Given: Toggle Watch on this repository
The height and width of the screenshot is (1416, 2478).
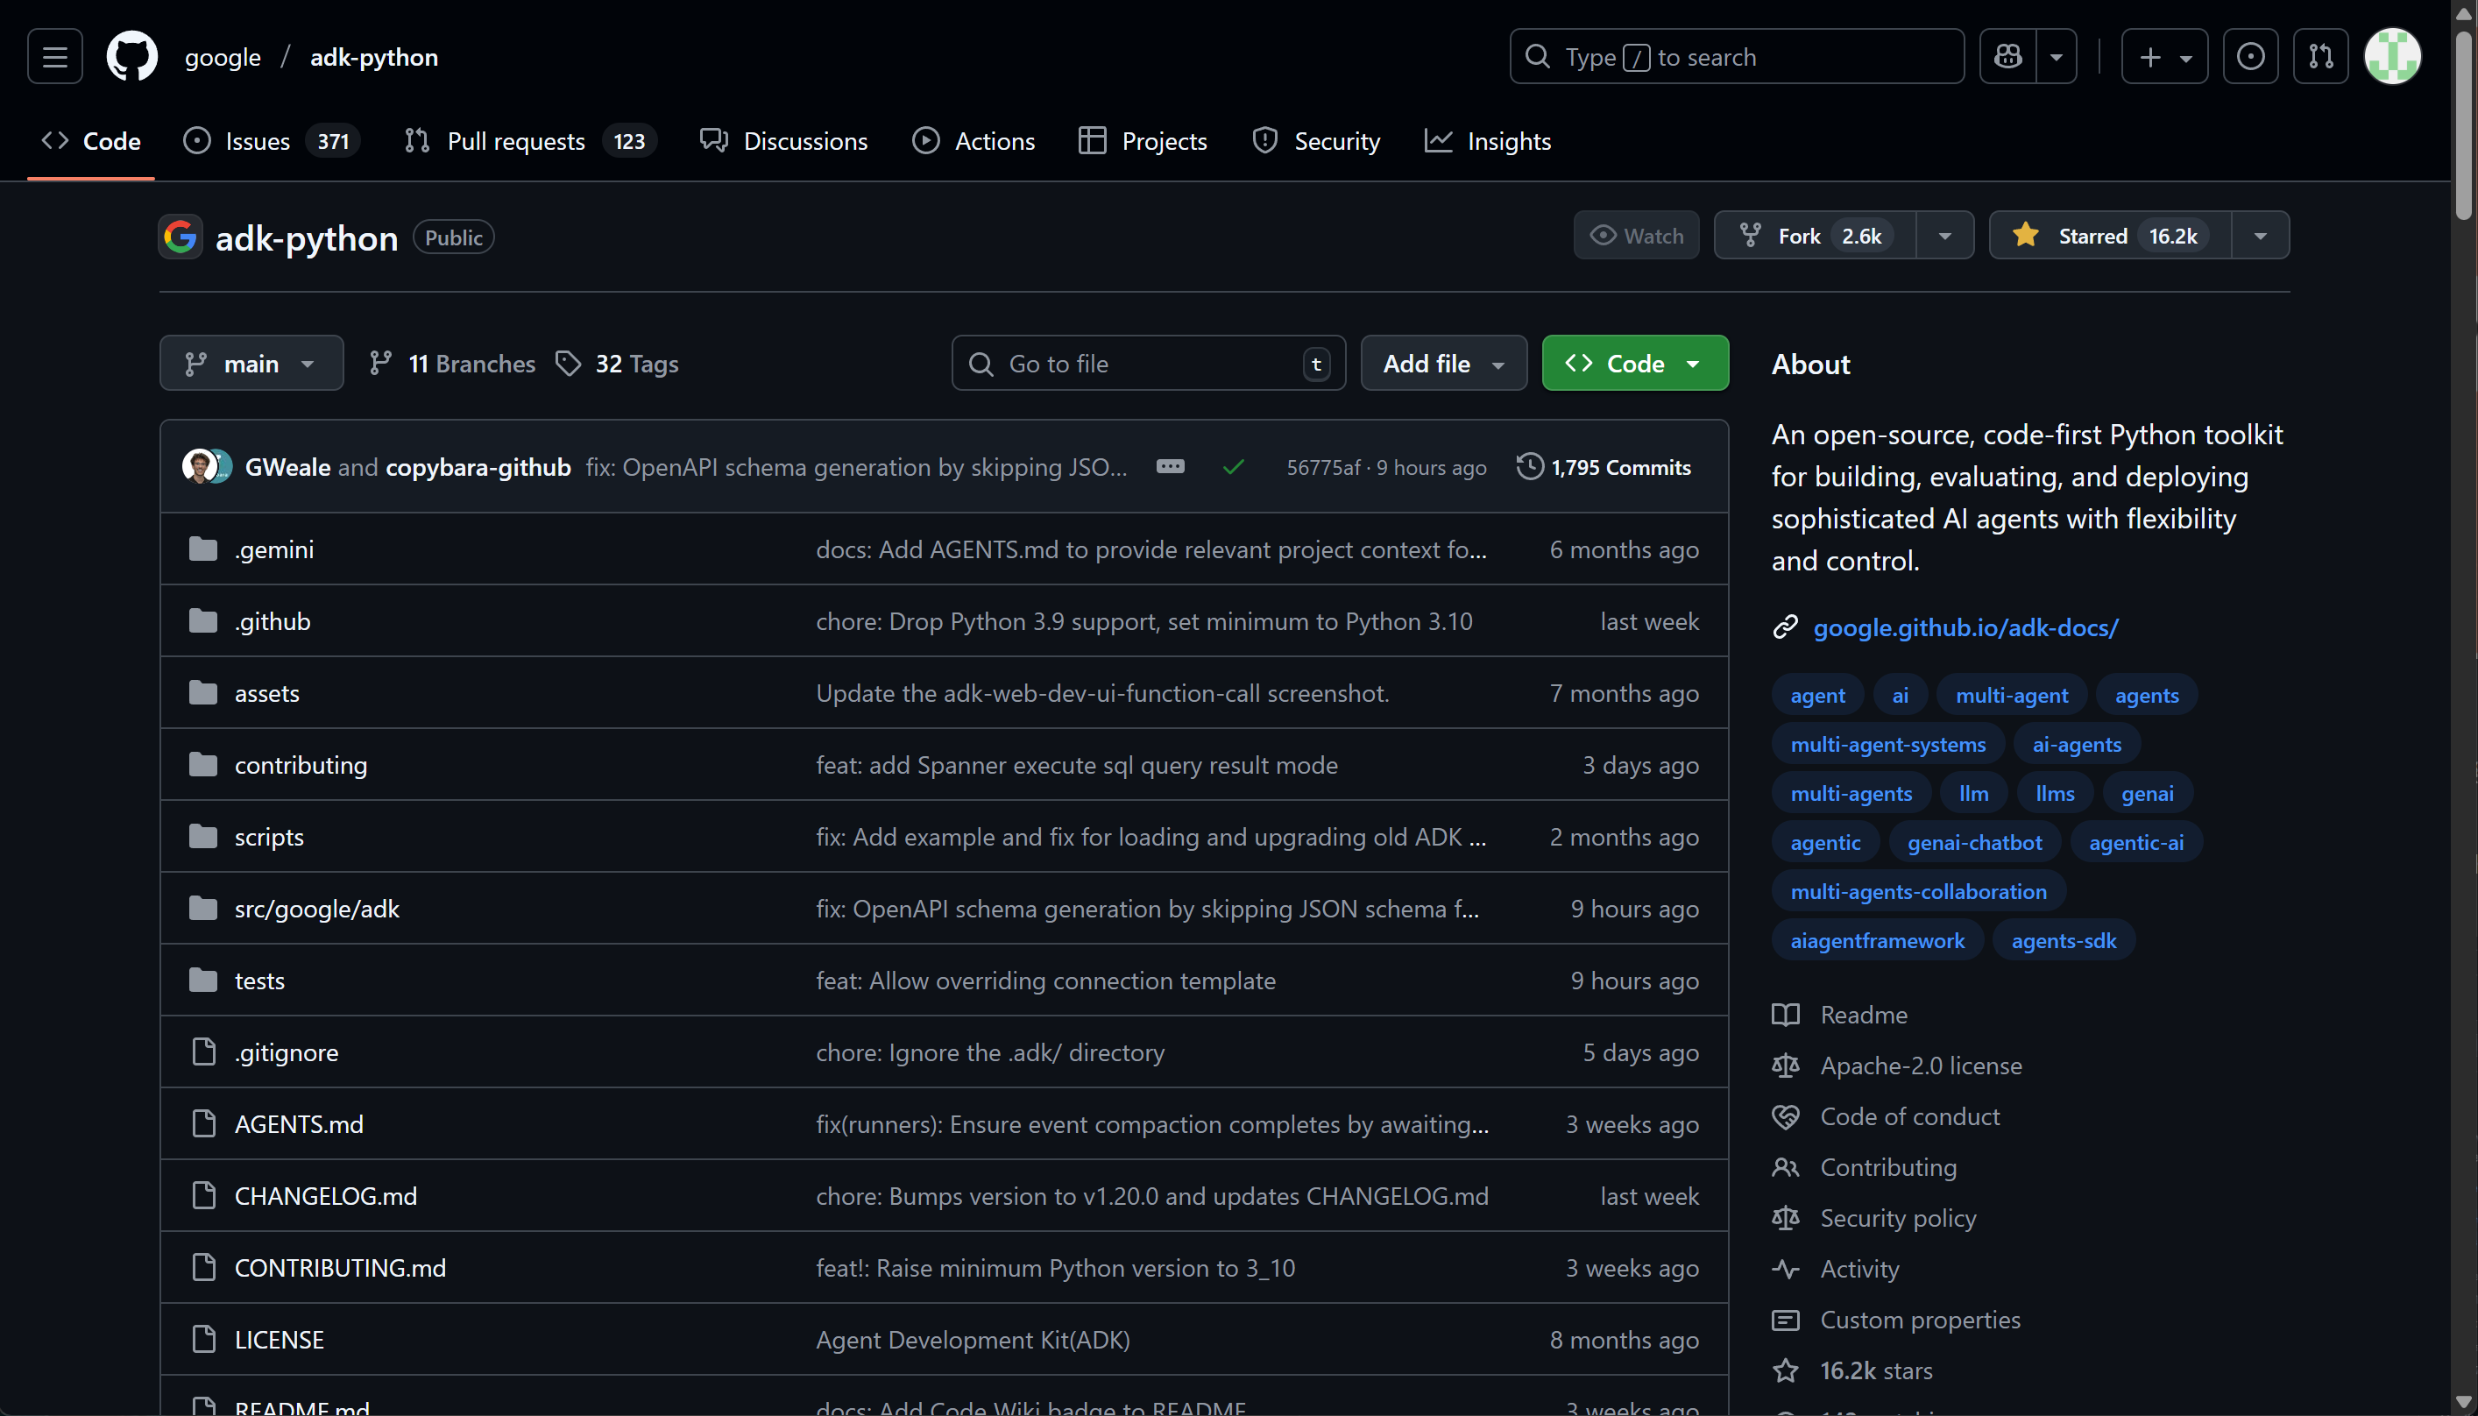Looking at the screenshot, I should (1637, 236).
